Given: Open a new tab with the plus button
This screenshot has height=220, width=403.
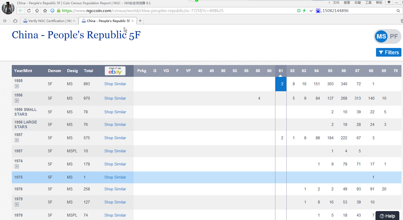Looking at the screenshot, I should pyautogui.click(x=140, y=21).
